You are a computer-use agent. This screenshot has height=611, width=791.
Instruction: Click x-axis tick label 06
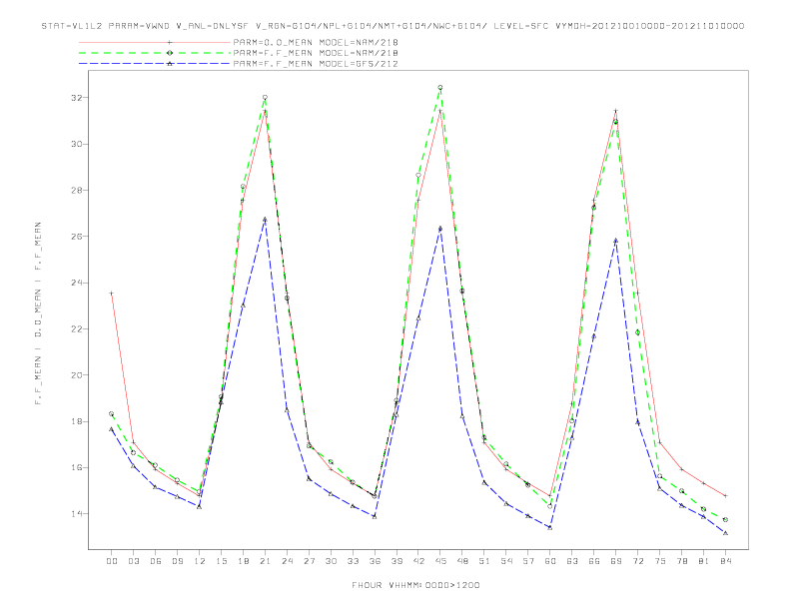click(x=156, y=561)
